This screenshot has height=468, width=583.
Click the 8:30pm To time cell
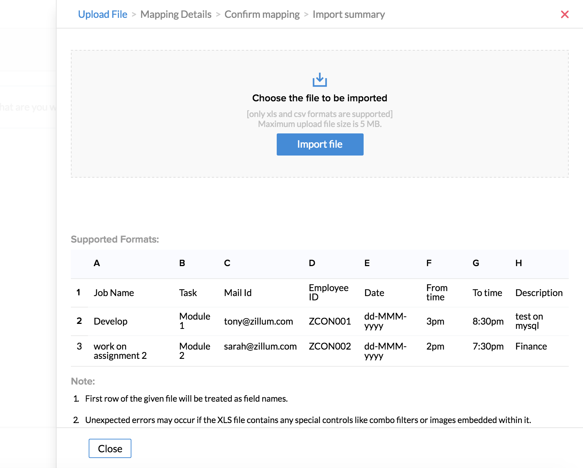488,321
